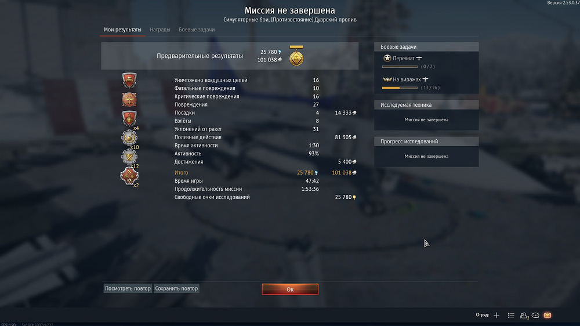Click the Сохранить повтор button

pyautogui.click(x=176, y=288)
